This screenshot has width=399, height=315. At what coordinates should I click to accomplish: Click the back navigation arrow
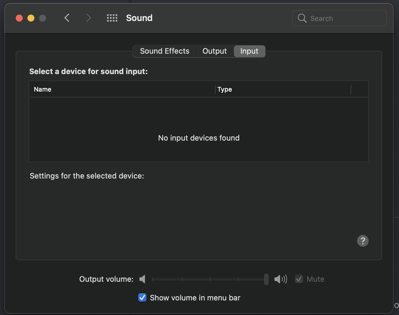[67, 18]
